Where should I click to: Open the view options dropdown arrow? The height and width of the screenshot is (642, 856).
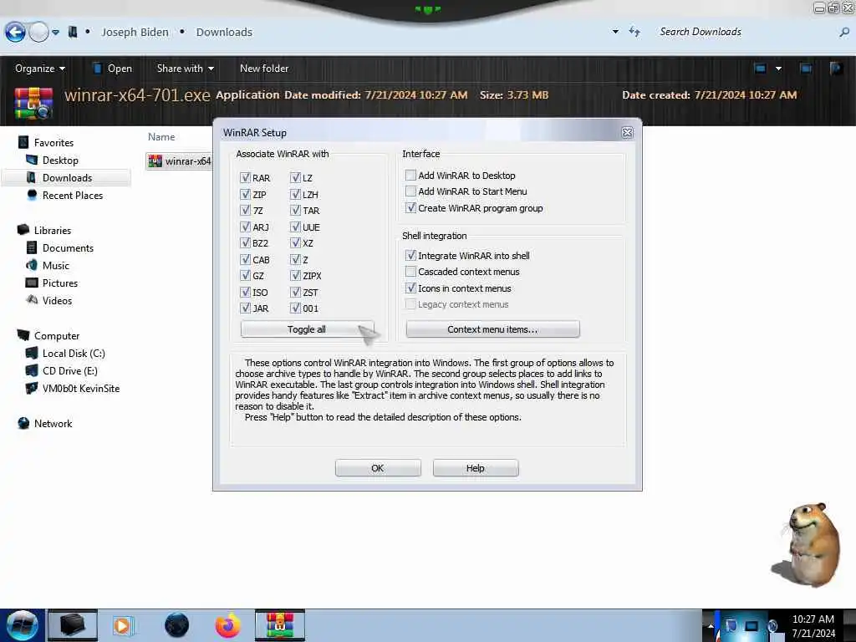778,69
